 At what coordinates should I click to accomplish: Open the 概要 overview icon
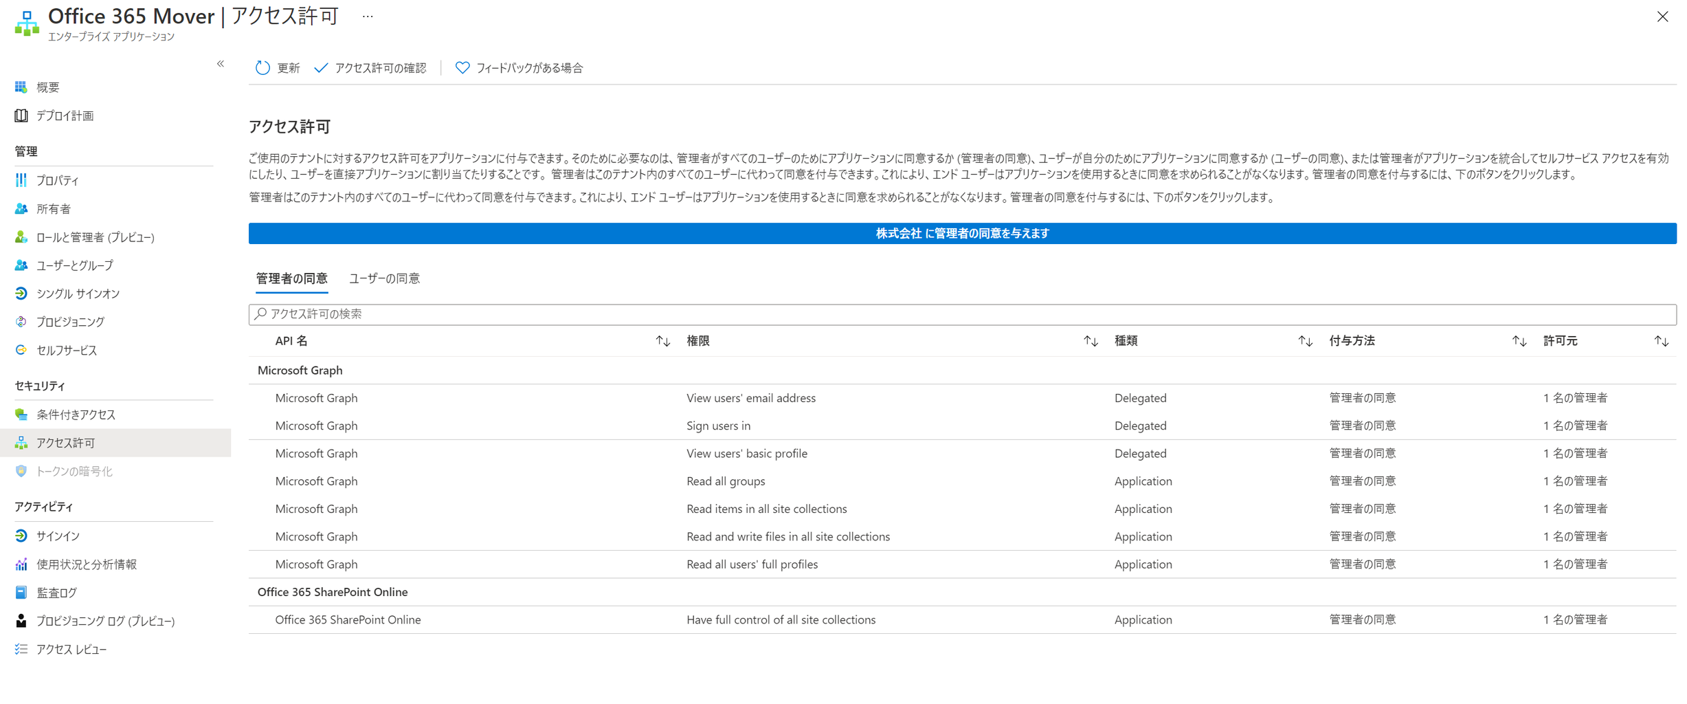[21, 87]
